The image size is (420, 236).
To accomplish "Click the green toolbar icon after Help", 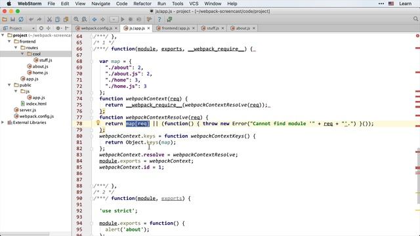I will [x=169, y=19].
